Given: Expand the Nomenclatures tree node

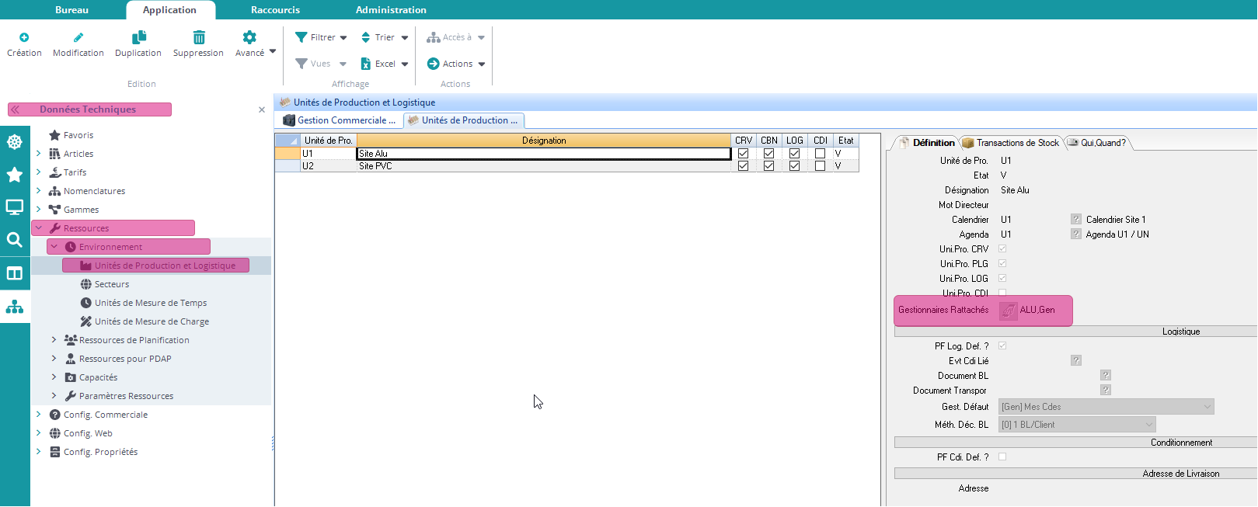Looking at the screenshot, I should tap(39, 191).
